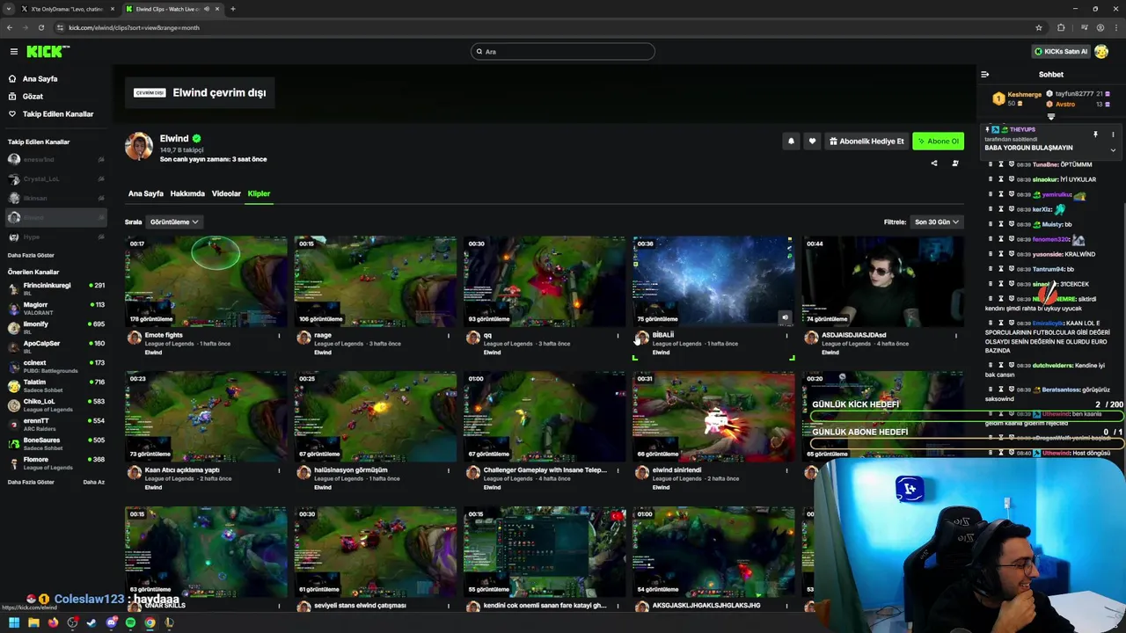Click the KICK logo
The image size is (1126, 633).
[x=48, y=52]
